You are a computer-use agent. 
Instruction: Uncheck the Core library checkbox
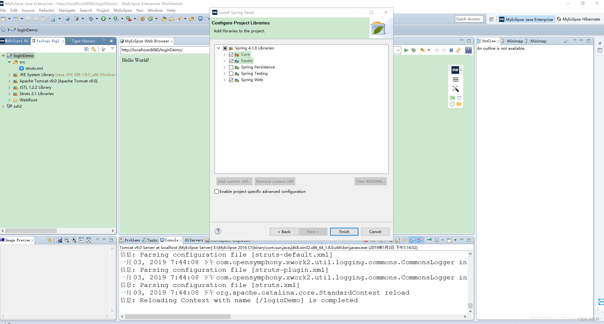coord(231,54)
